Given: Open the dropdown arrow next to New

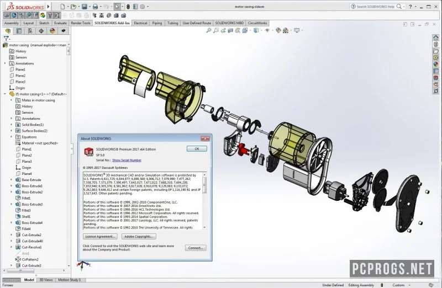Looking at the screenshot, I should click(67, 7).
